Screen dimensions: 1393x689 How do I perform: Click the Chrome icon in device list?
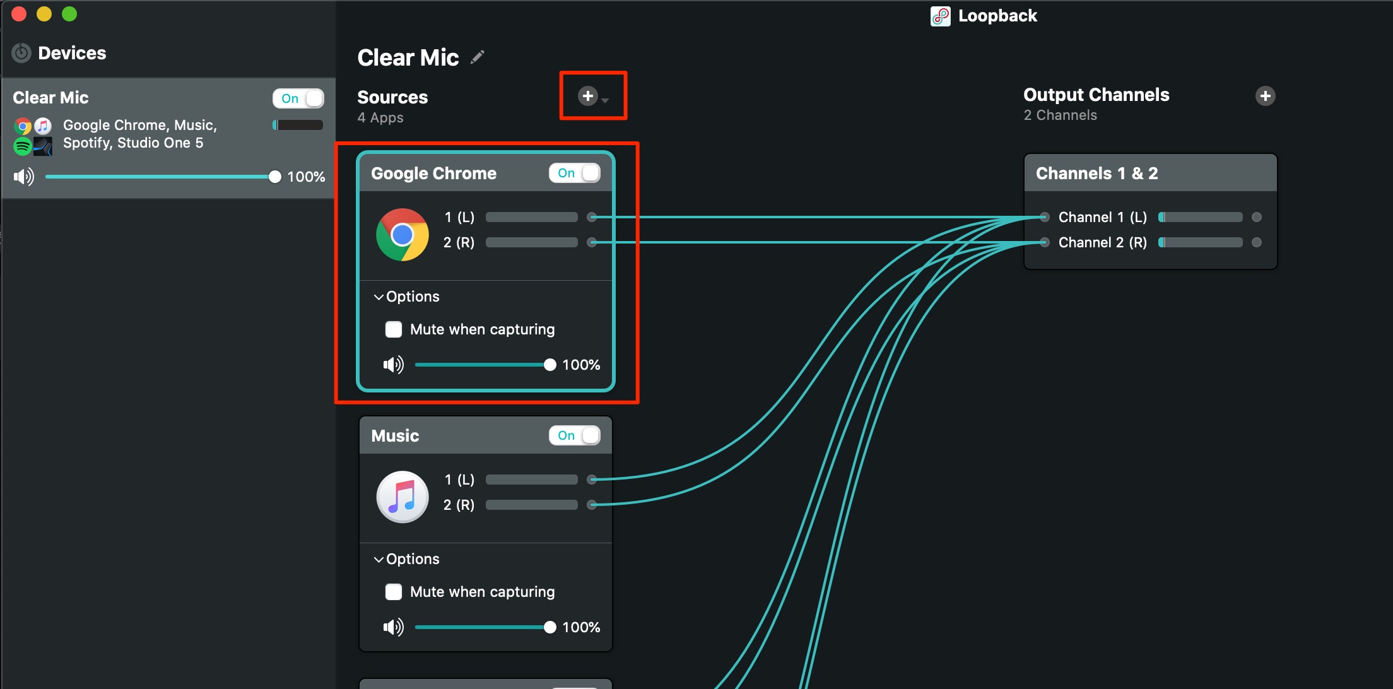coord(23,127)
